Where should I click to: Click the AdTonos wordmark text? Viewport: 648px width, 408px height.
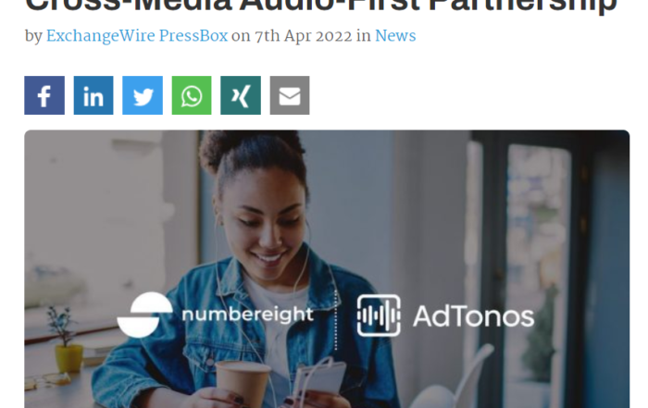[x=474, y=316]
